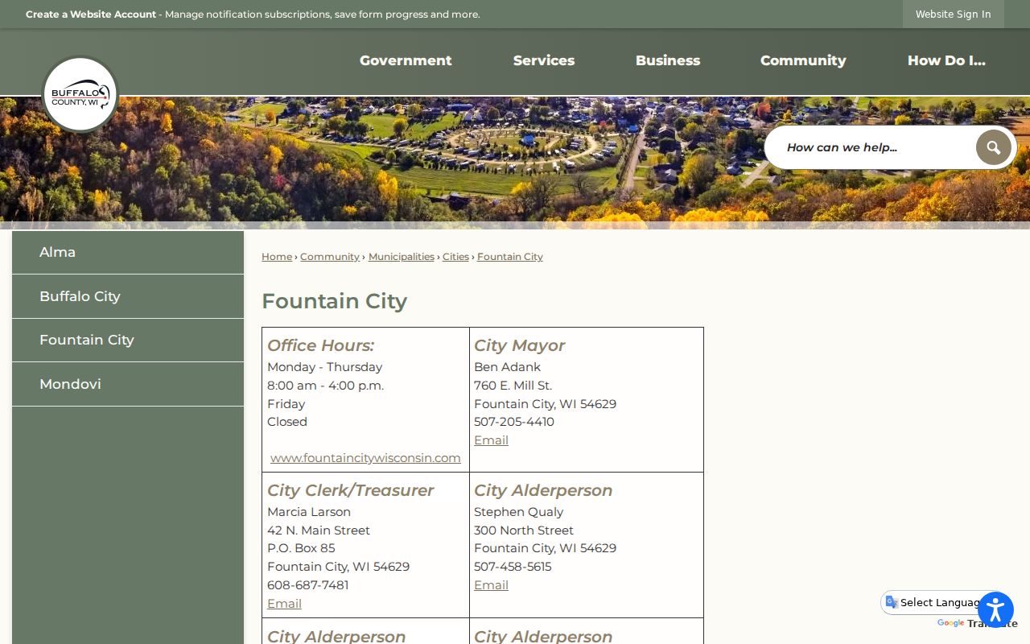Screen dimensions: 1030x644
Task: Go to Community breadcrumb
Action: coord(330,256)
